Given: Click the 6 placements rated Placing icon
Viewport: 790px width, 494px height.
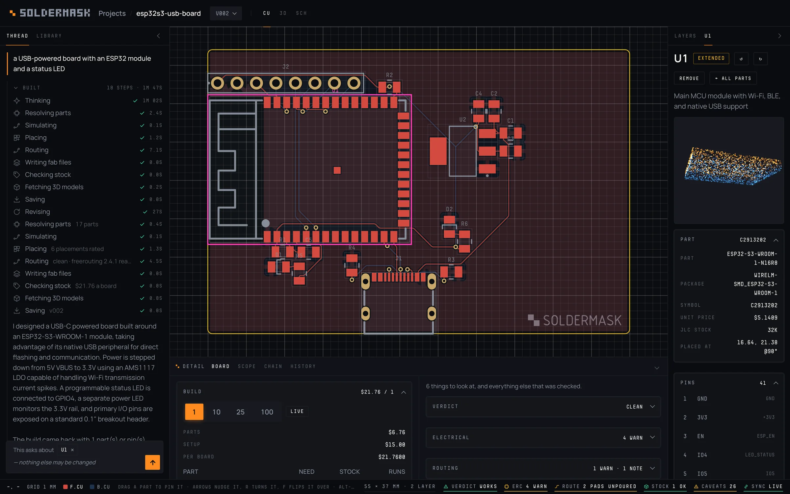Looking at the screenshot, I should [17, 249].
